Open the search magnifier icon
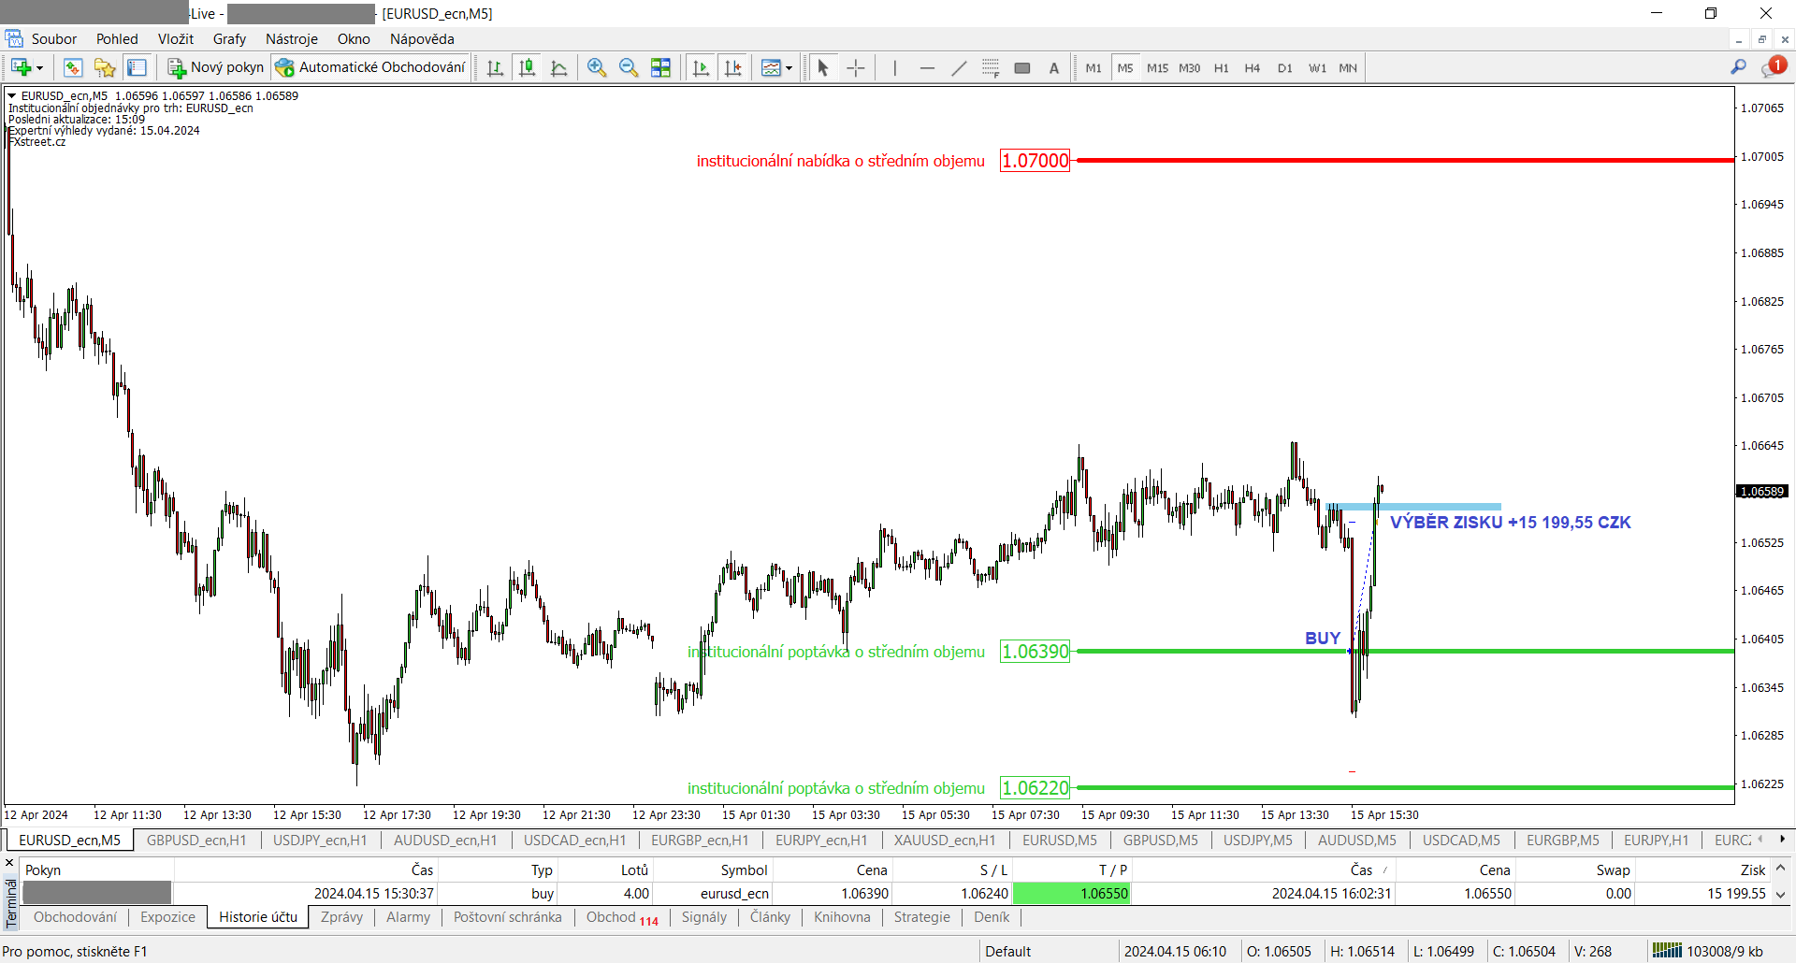The width and height of the screenshot is (1796, 963). (1738, 67)
